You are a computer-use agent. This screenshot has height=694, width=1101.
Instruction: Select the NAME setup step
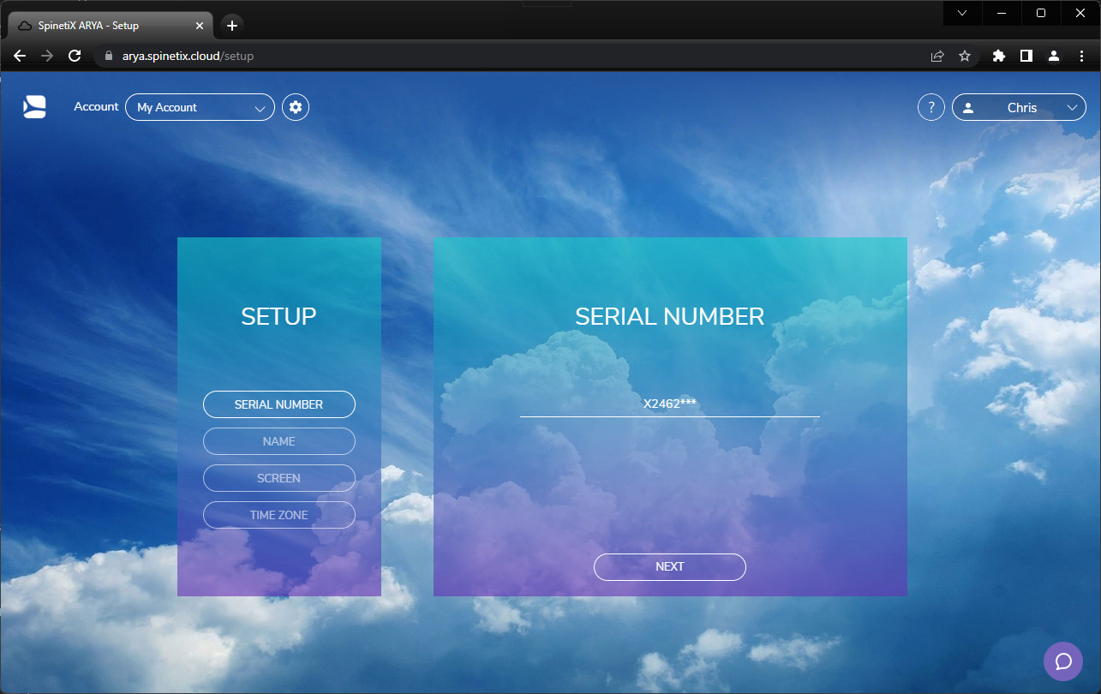pyautogui.click(x=278, y=440)
